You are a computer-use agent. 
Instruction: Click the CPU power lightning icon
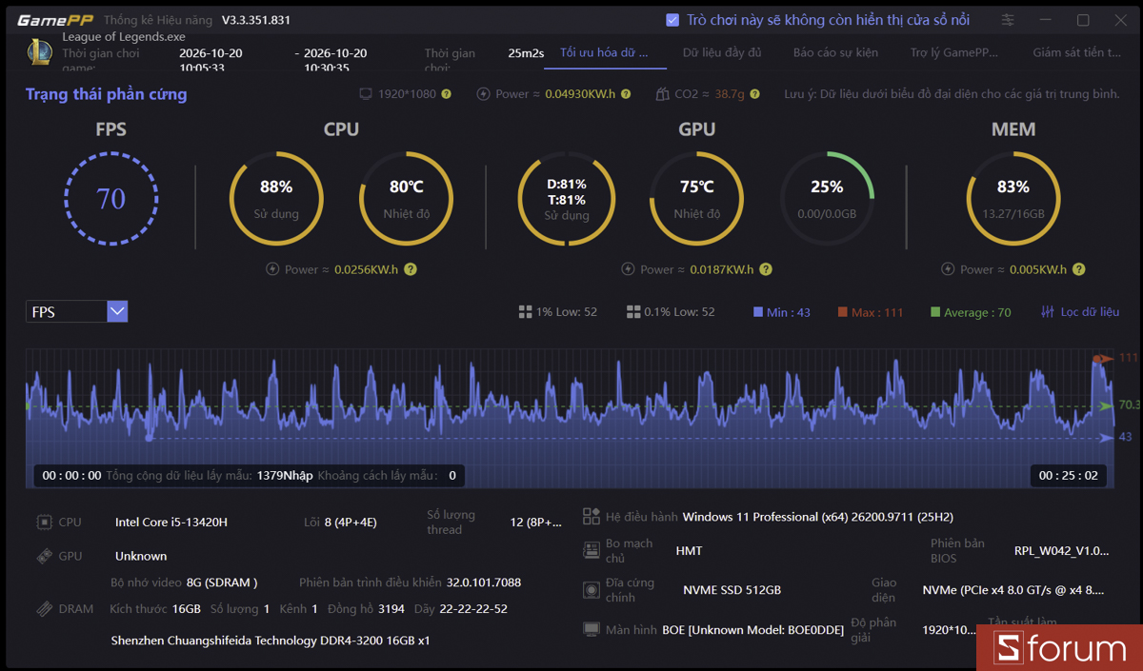click(x=272, y=269)
